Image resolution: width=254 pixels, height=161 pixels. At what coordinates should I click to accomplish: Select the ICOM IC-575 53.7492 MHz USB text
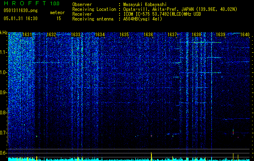pyautogui.click(x=162, y=14)
